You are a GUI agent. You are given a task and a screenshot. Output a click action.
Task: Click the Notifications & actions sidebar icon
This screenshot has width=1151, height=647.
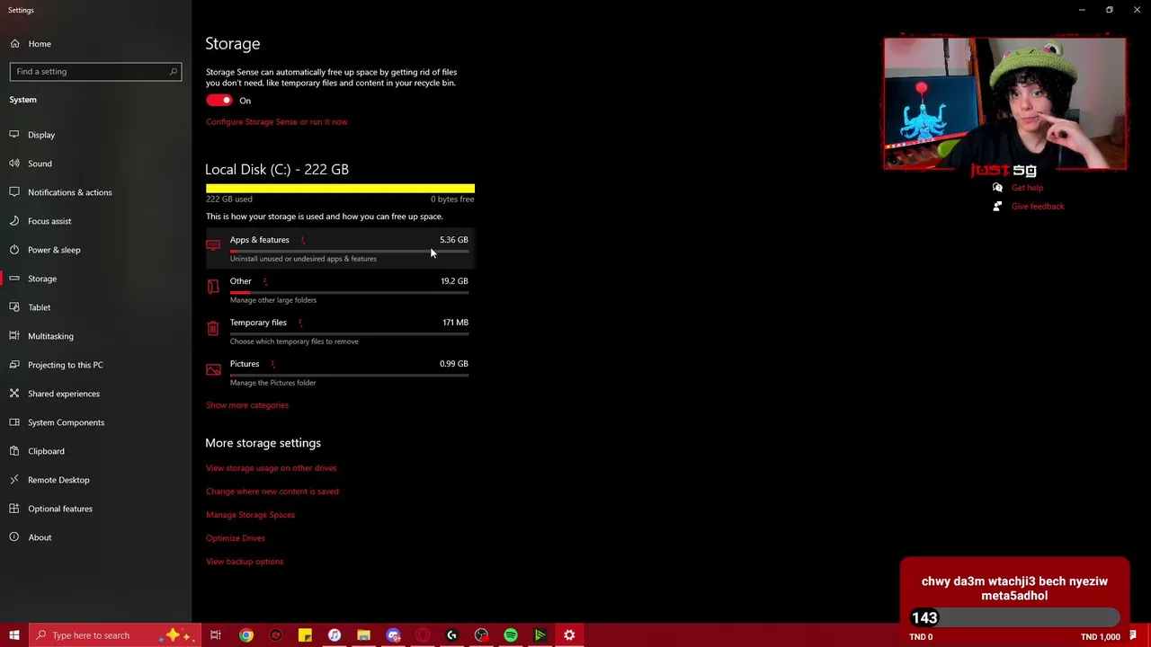[x=14, y=192]
